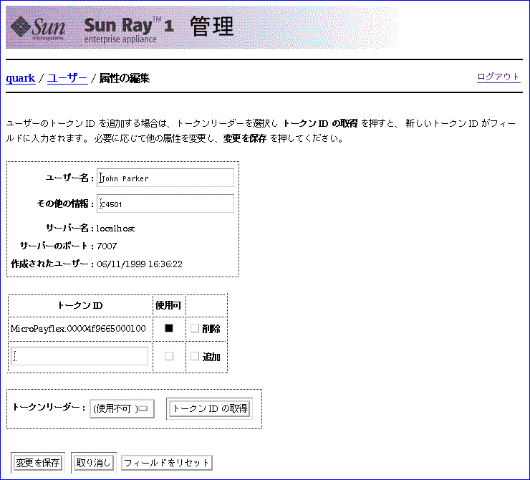Click the server name value localhost
Screen dimensions: 530x480
115,229
